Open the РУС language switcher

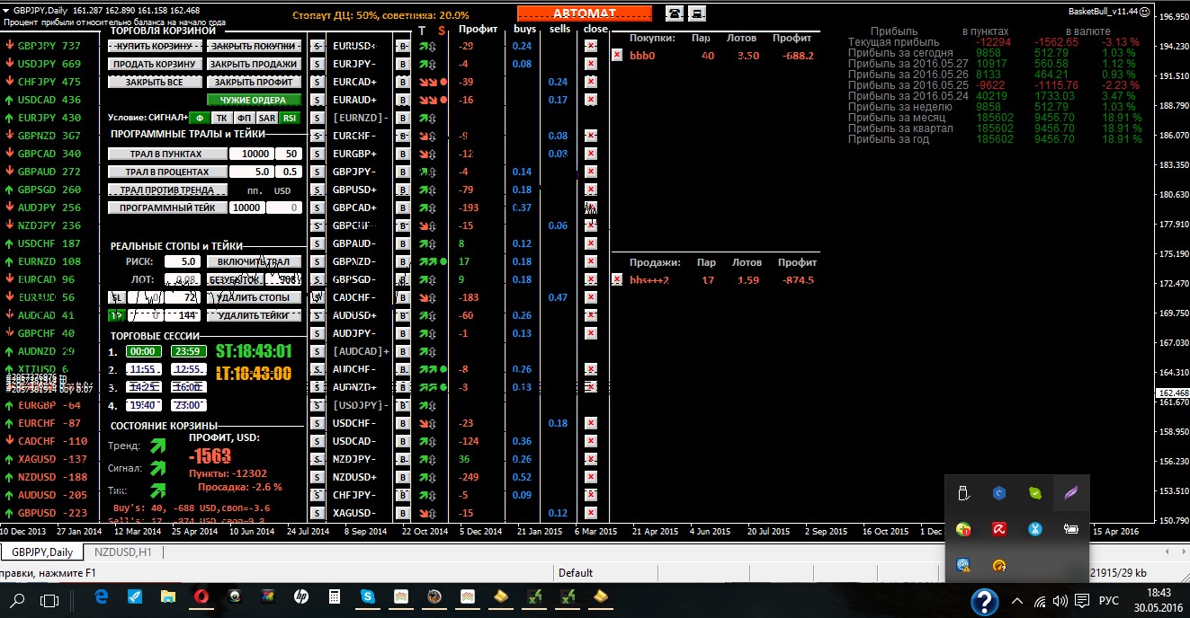(x=1110, y=601)
